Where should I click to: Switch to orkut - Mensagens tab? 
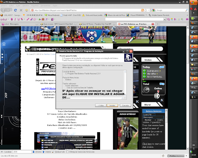click(20, 24)
